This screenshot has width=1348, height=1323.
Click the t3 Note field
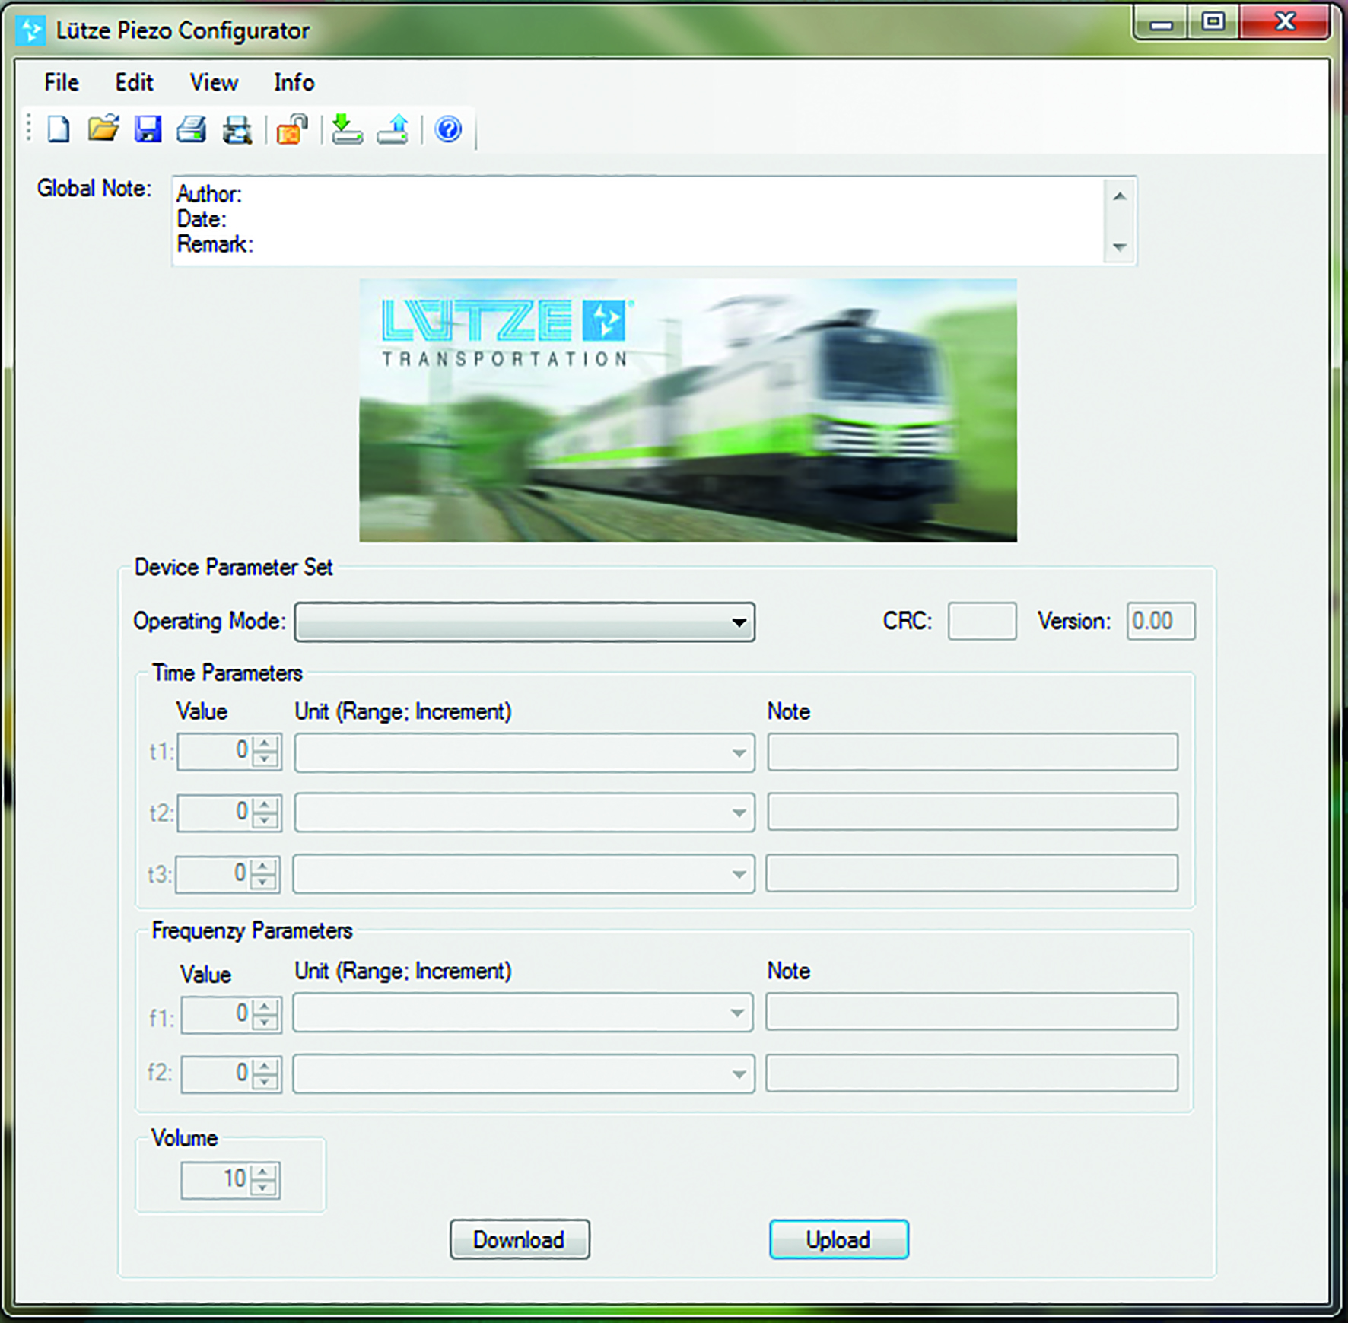972,873
